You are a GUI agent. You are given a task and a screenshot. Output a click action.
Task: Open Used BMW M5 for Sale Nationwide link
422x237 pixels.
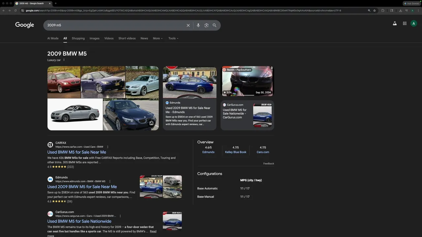[x=79, y=221]
